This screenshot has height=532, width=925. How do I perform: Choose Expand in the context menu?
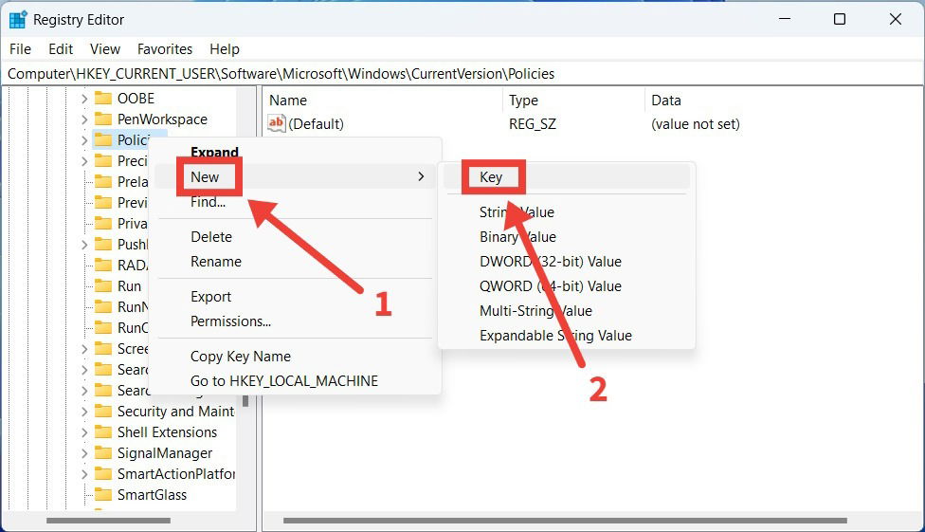[214, 152]
